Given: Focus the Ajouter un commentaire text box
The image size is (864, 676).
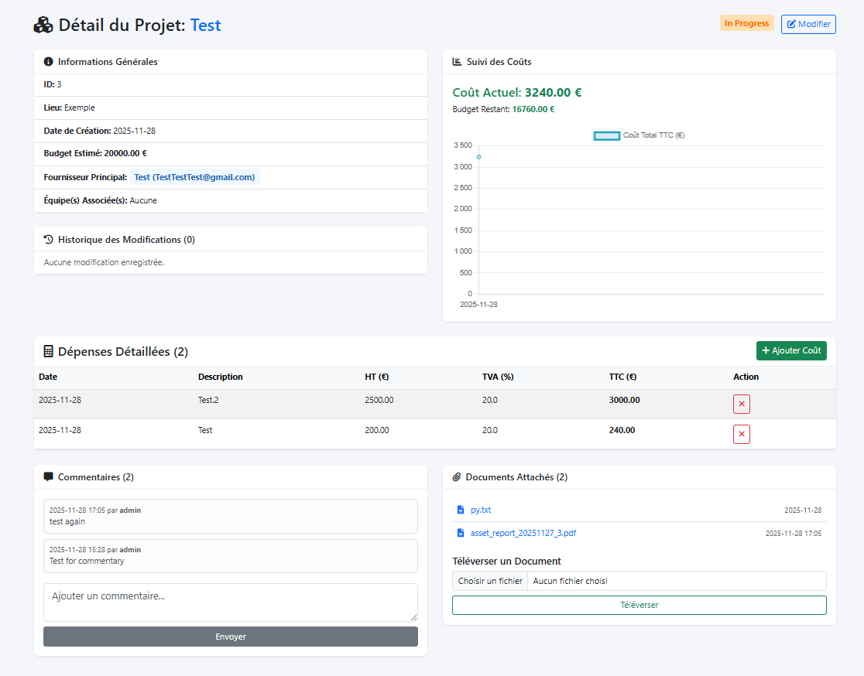Looking at the screenshot, I should click(231, 602).
